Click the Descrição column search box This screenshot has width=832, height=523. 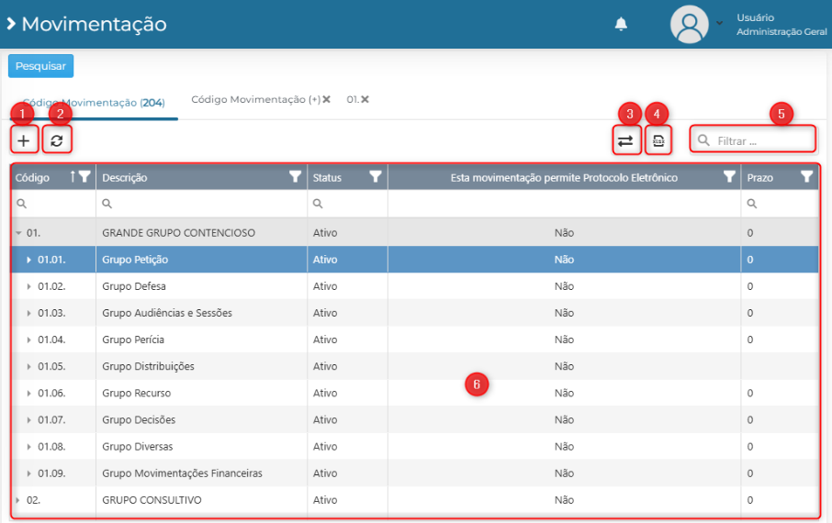pyautogui.click(x=202, y=204)
